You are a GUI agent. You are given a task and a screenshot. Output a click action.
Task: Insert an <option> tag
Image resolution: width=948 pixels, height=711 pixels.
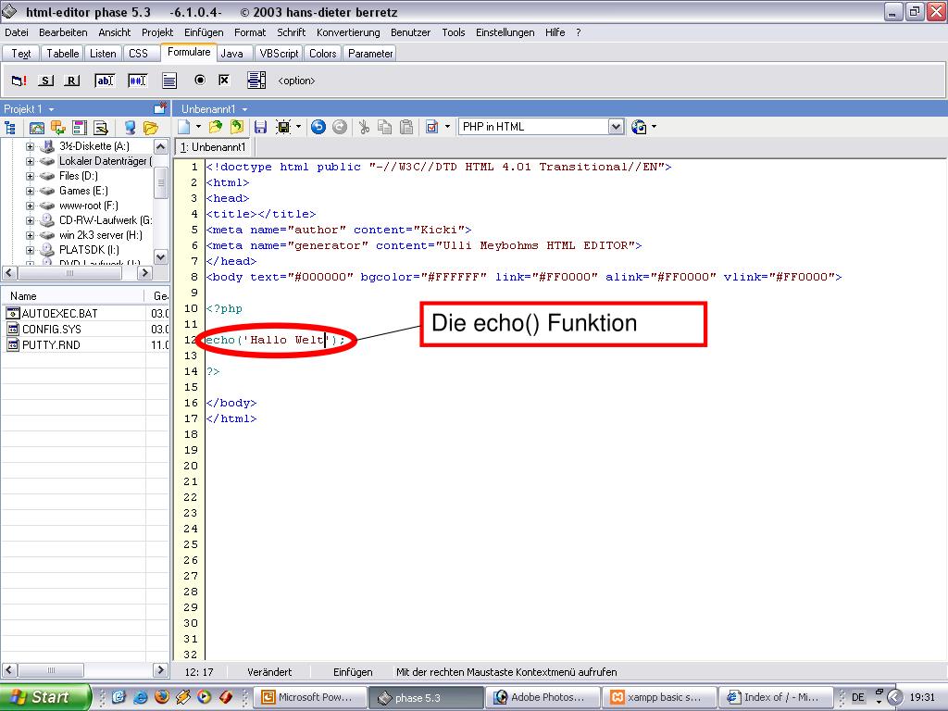tap(296, 81)
